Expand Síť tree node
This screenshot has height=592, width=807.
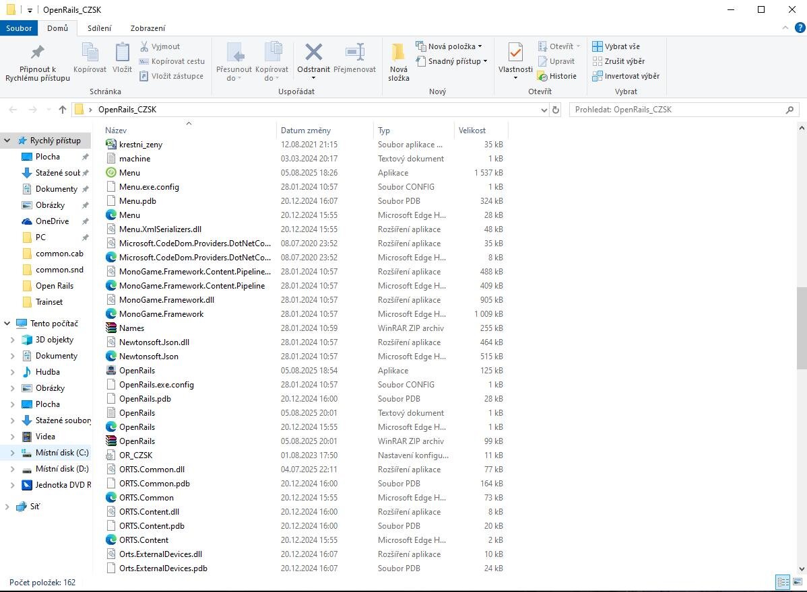click(x=7, y=506)
